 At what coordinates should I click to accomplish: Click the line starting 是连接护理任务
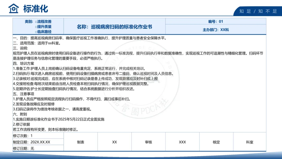coord(58,58)
